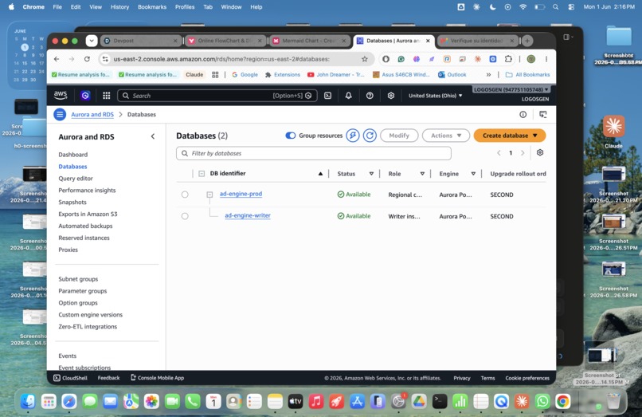Viewport: 642px width, 417px height.
Task: Toggle the RDS side navigation hamburger
Action: coord(60,114)
